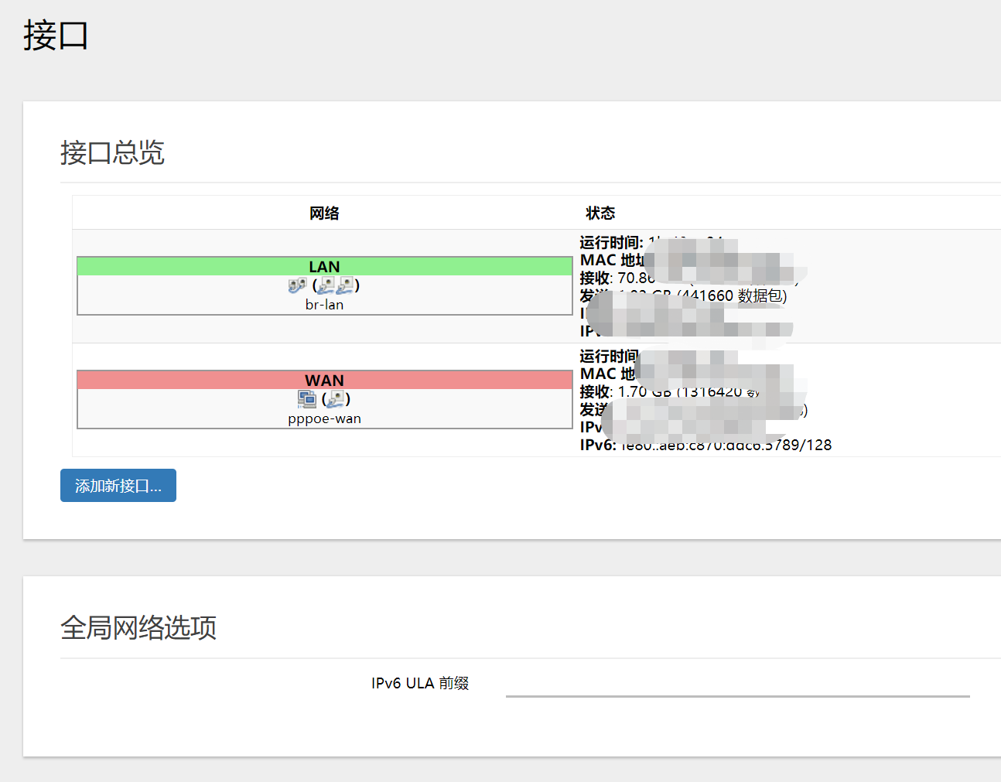Open the WAN interface by clicking its red banner

click(x=324, y=380)
